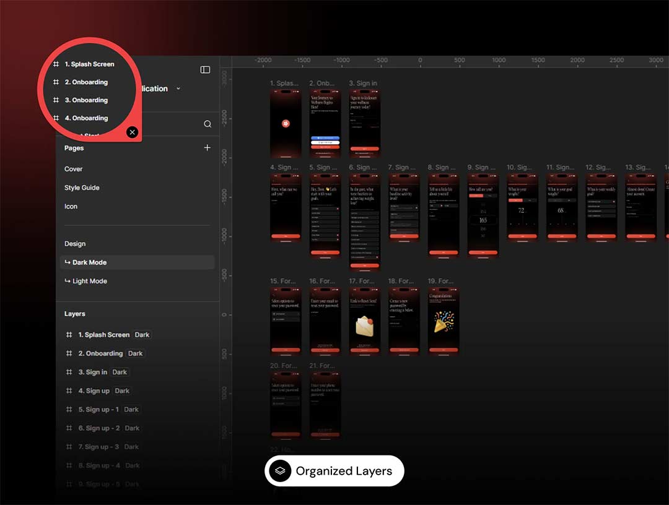
Task: Select the splash screen frame on canvas
Action: pyautogui.click(x=286, y=124)
